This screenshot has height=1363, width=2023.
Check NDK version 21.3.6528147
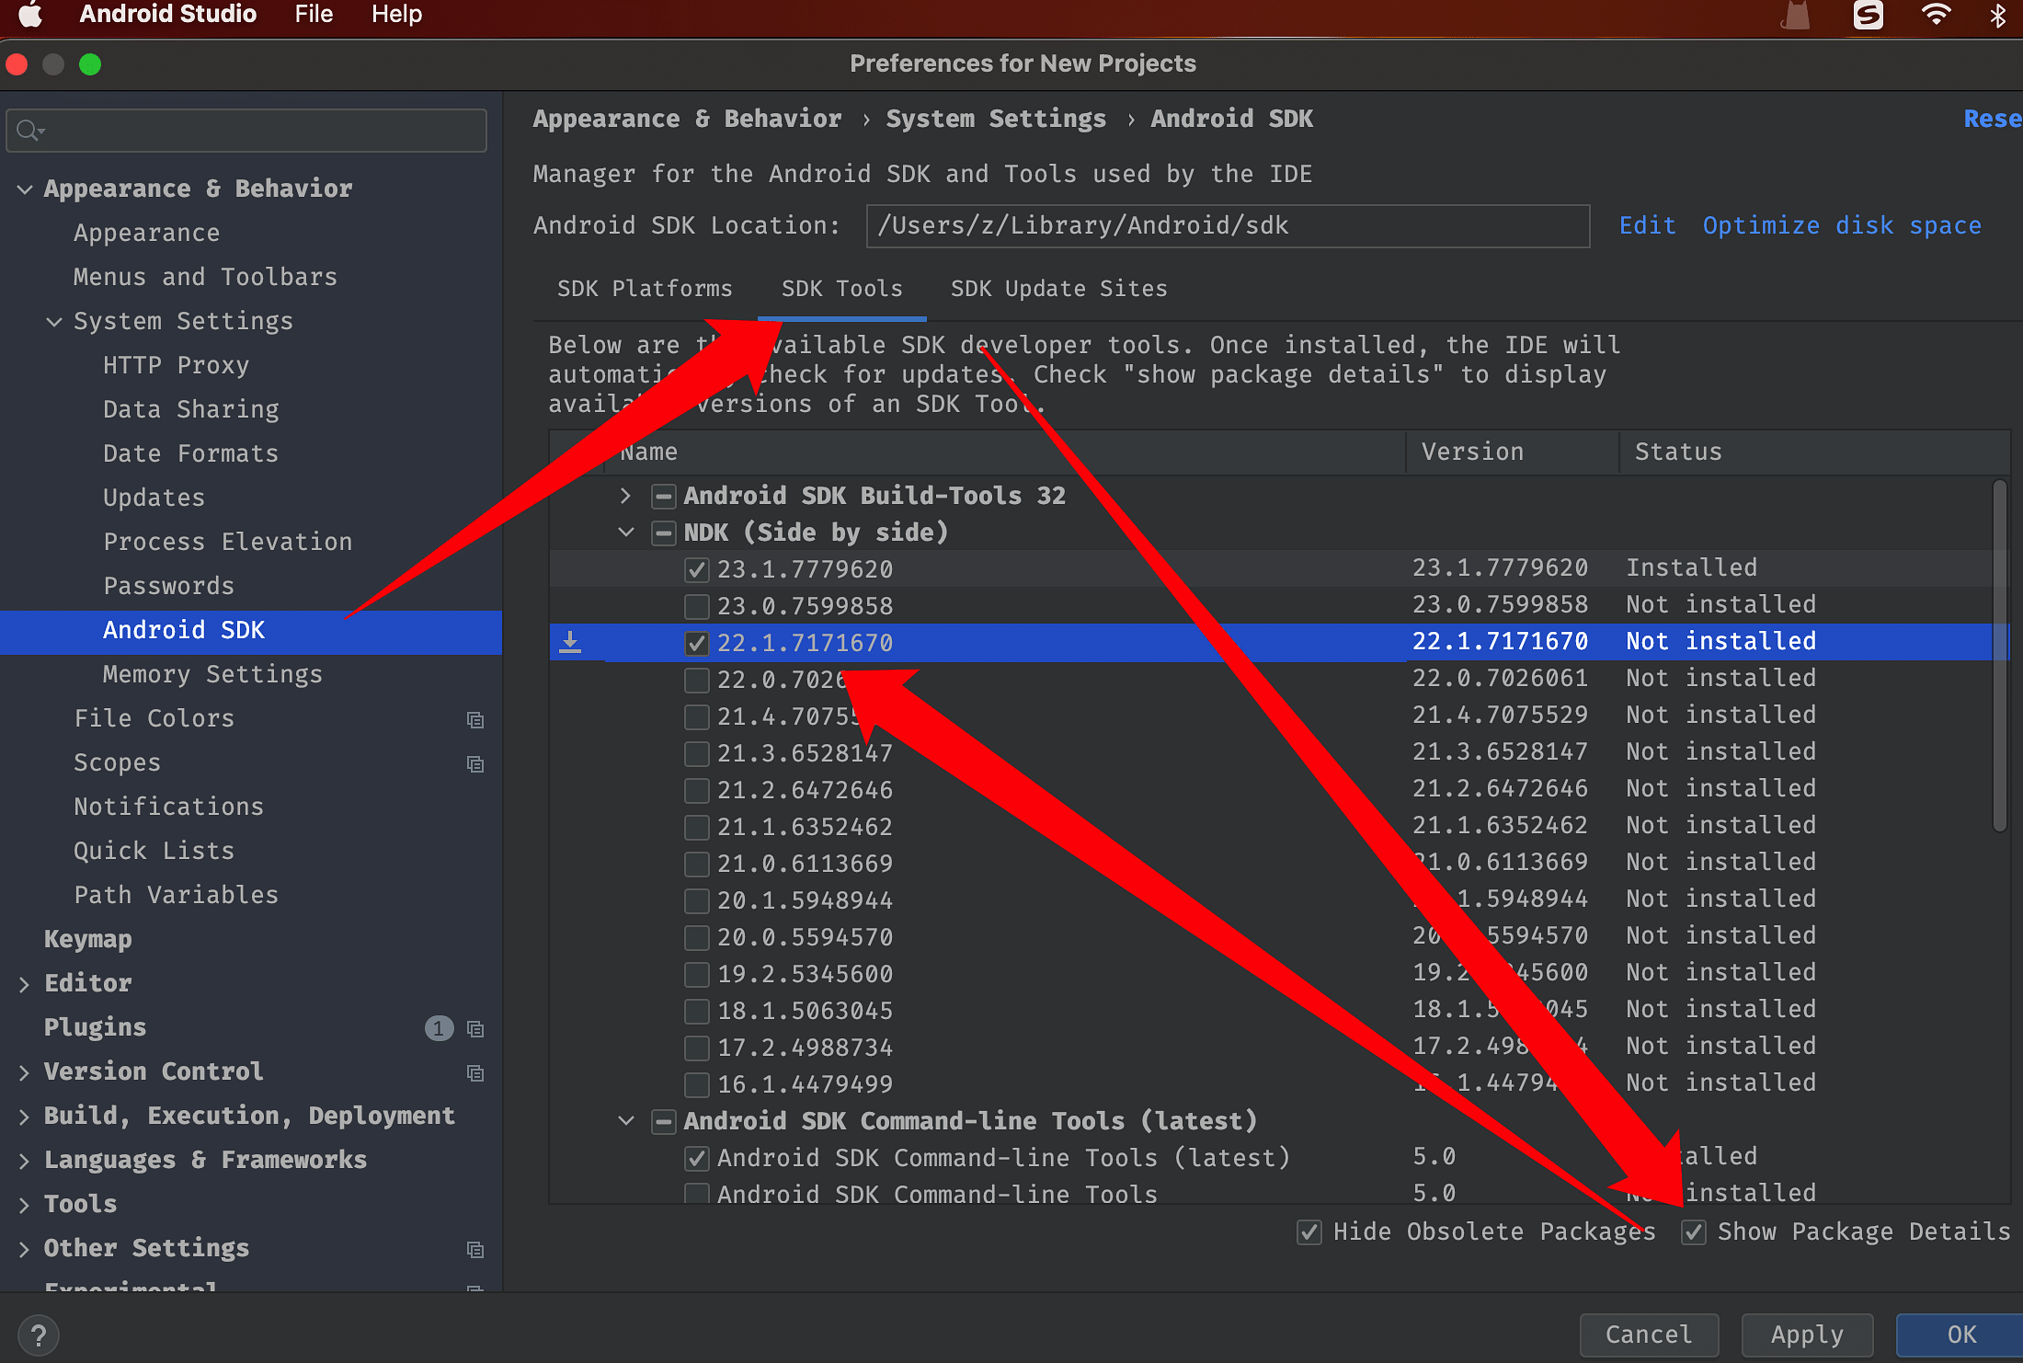click(x=697, y=753)
